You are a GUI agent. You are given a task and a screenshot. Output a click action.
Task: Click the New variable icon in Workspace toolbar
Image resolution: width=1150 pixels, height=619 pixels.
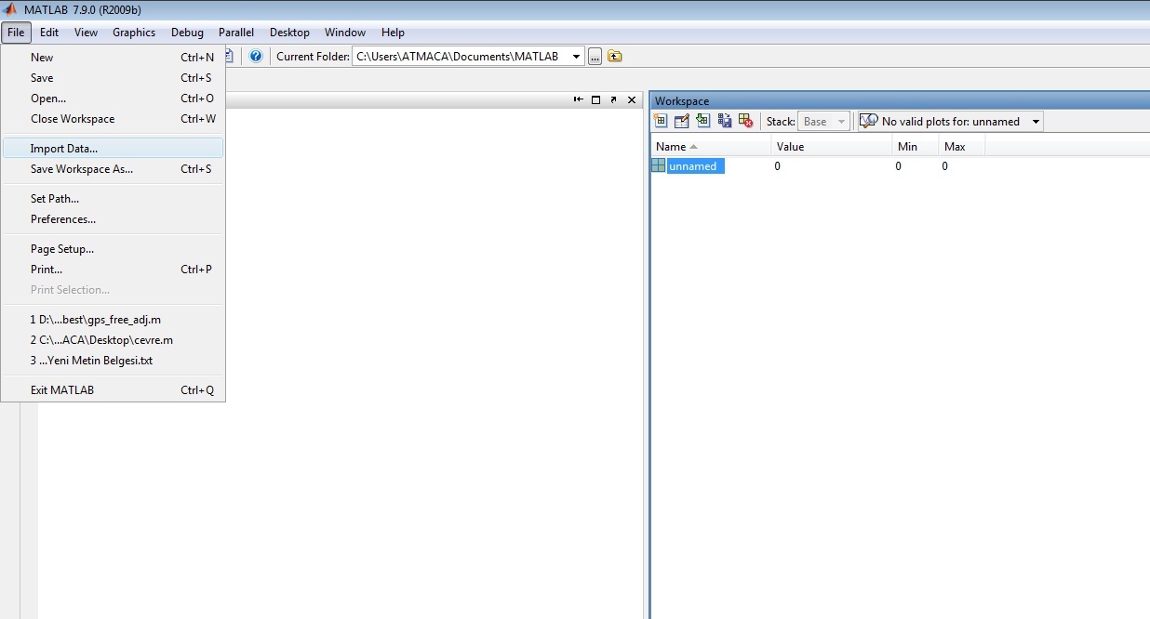(x=661, y=121)
